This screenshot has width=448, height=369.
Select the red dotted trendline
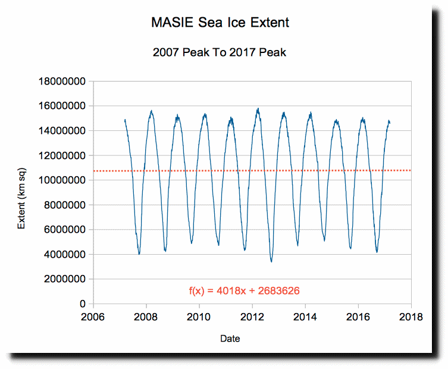coord(252,171)
